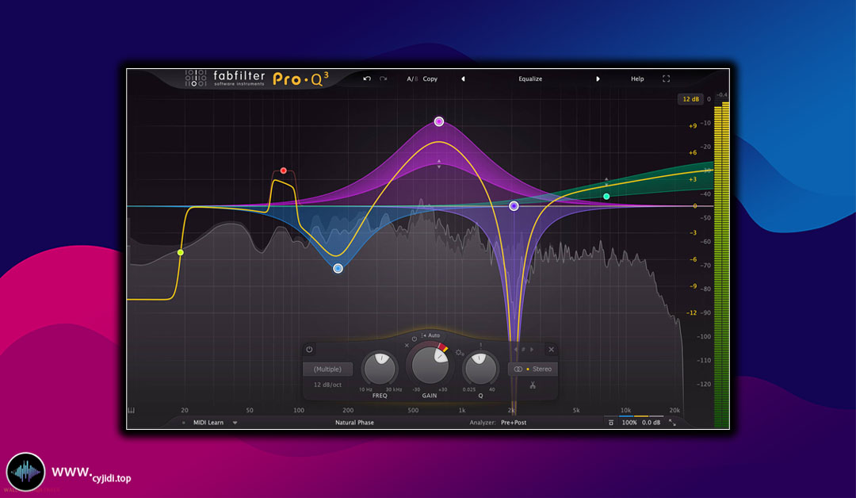Toggle the global bypass icon
This screenshot has height=498, width=856.
pos(611,422)
